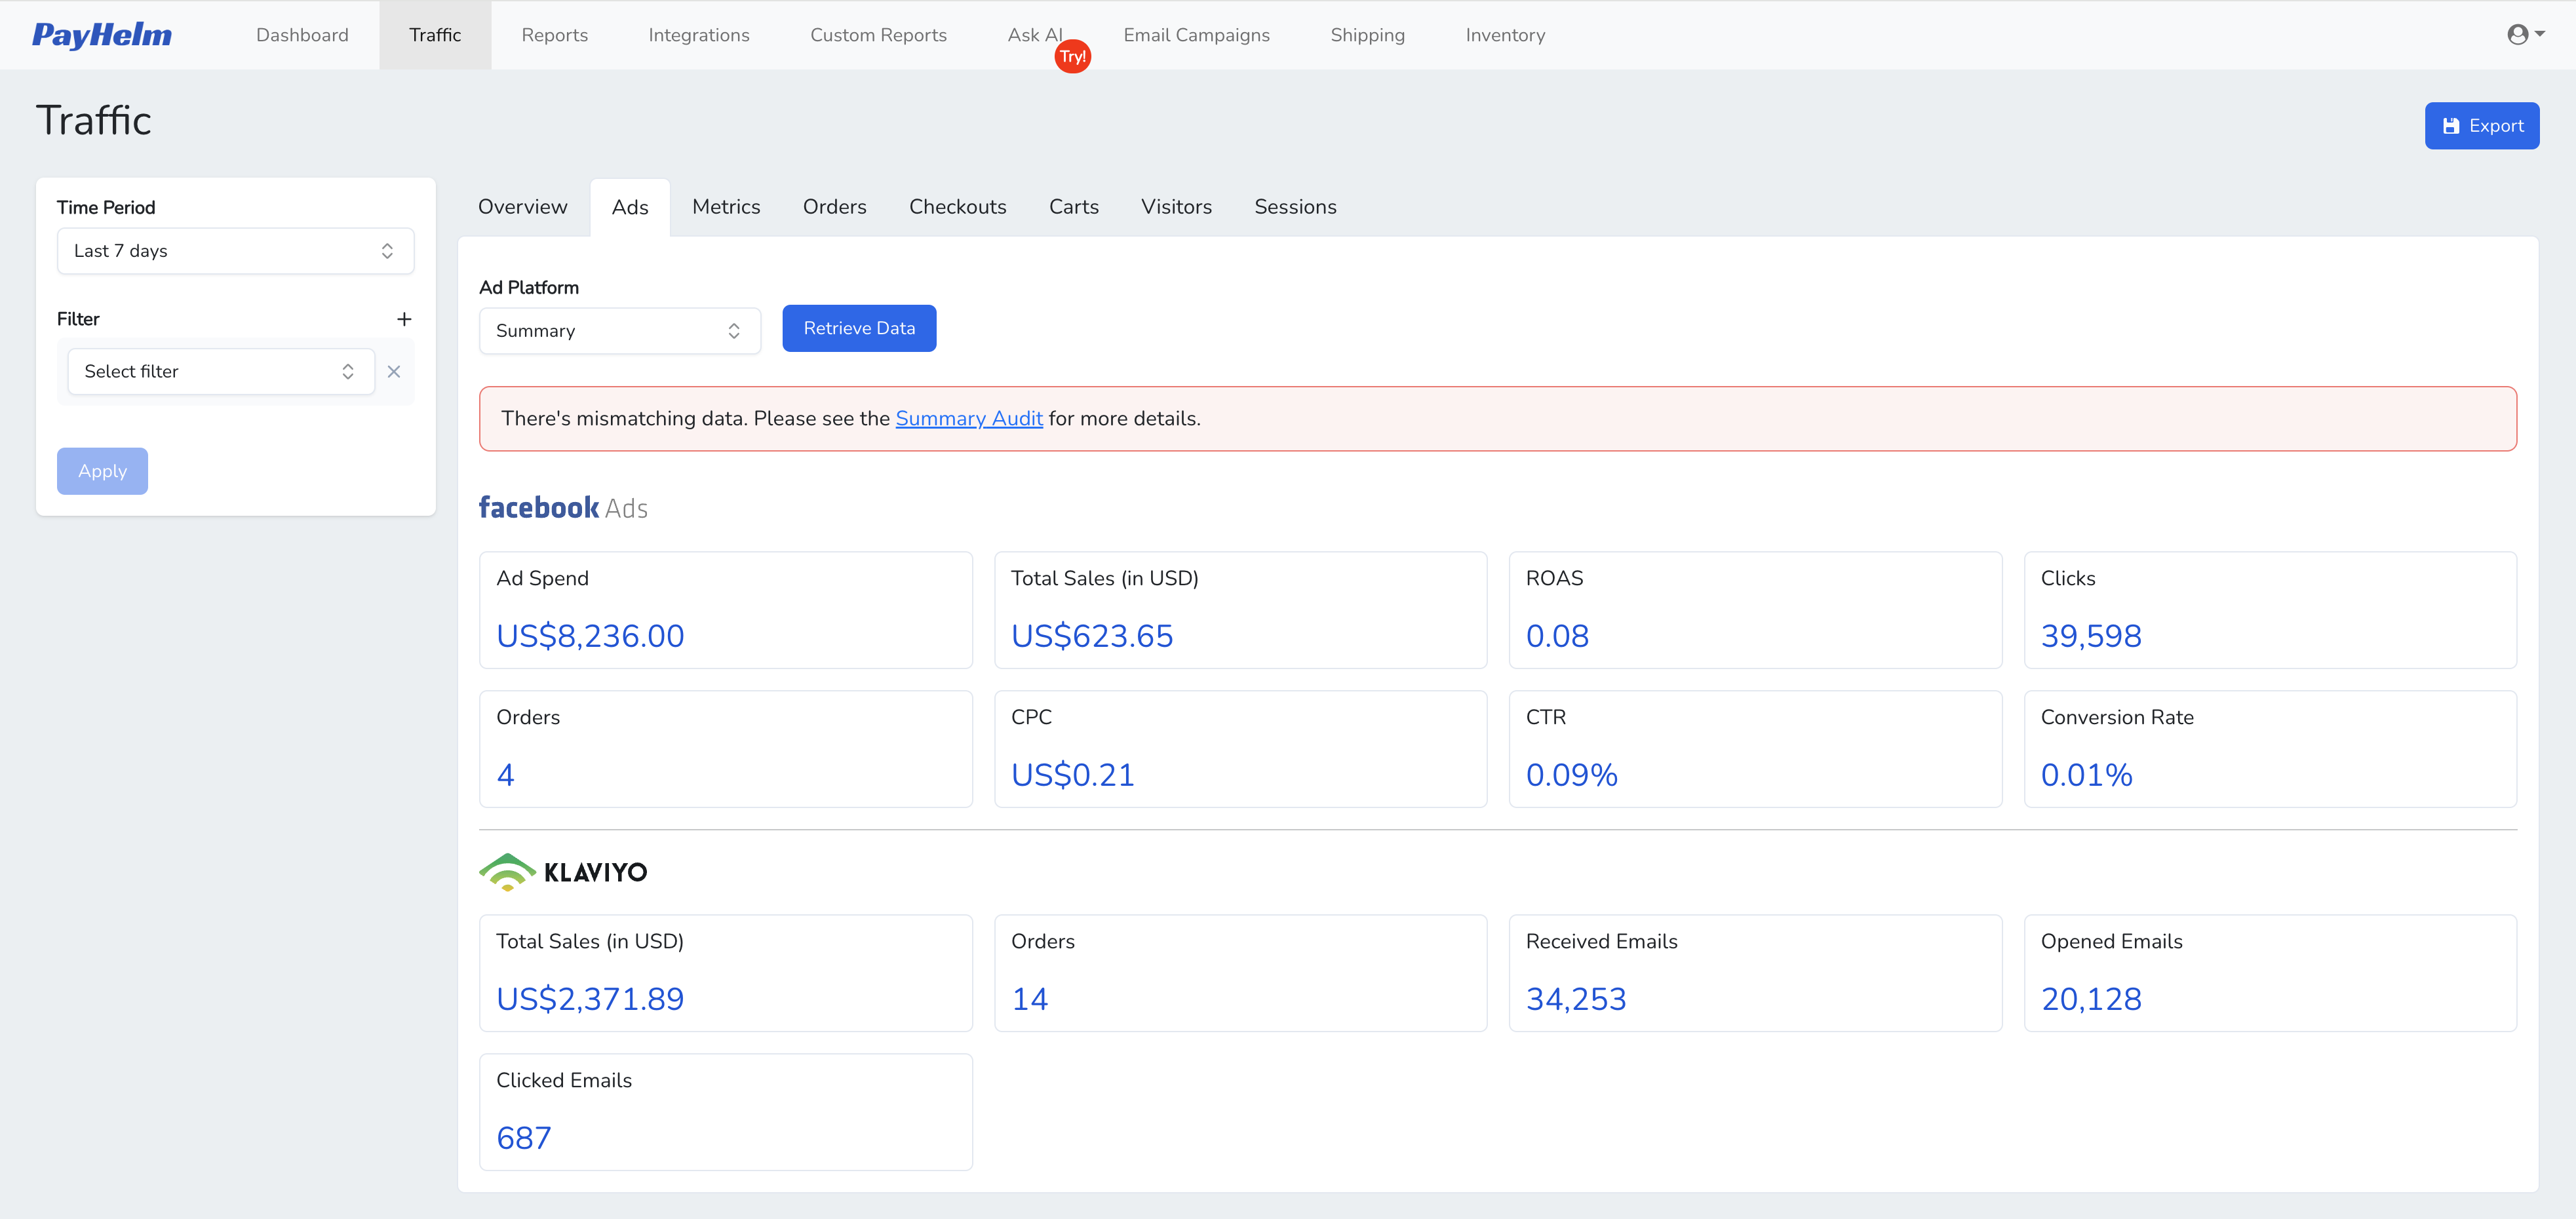
Task: Click the Try! badge on Ask AI
Action: pyautogui.click(x=1072, y=56)
